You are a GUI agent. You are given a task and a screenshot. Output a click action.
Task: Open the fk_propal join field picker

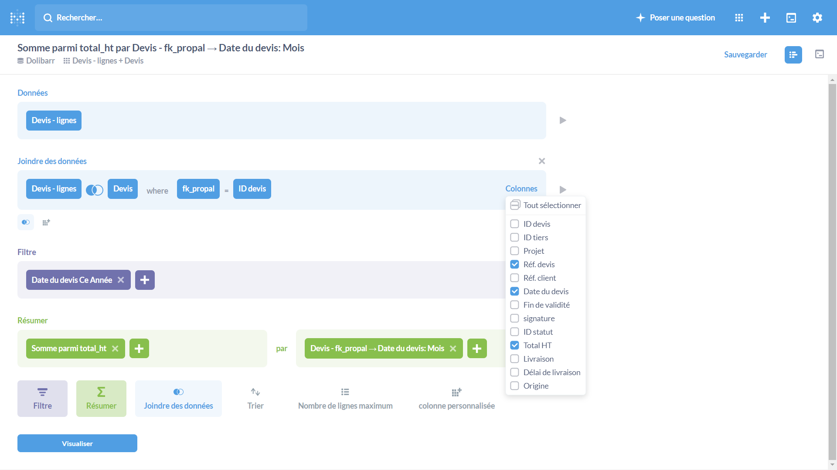click(x=198, y=189)
